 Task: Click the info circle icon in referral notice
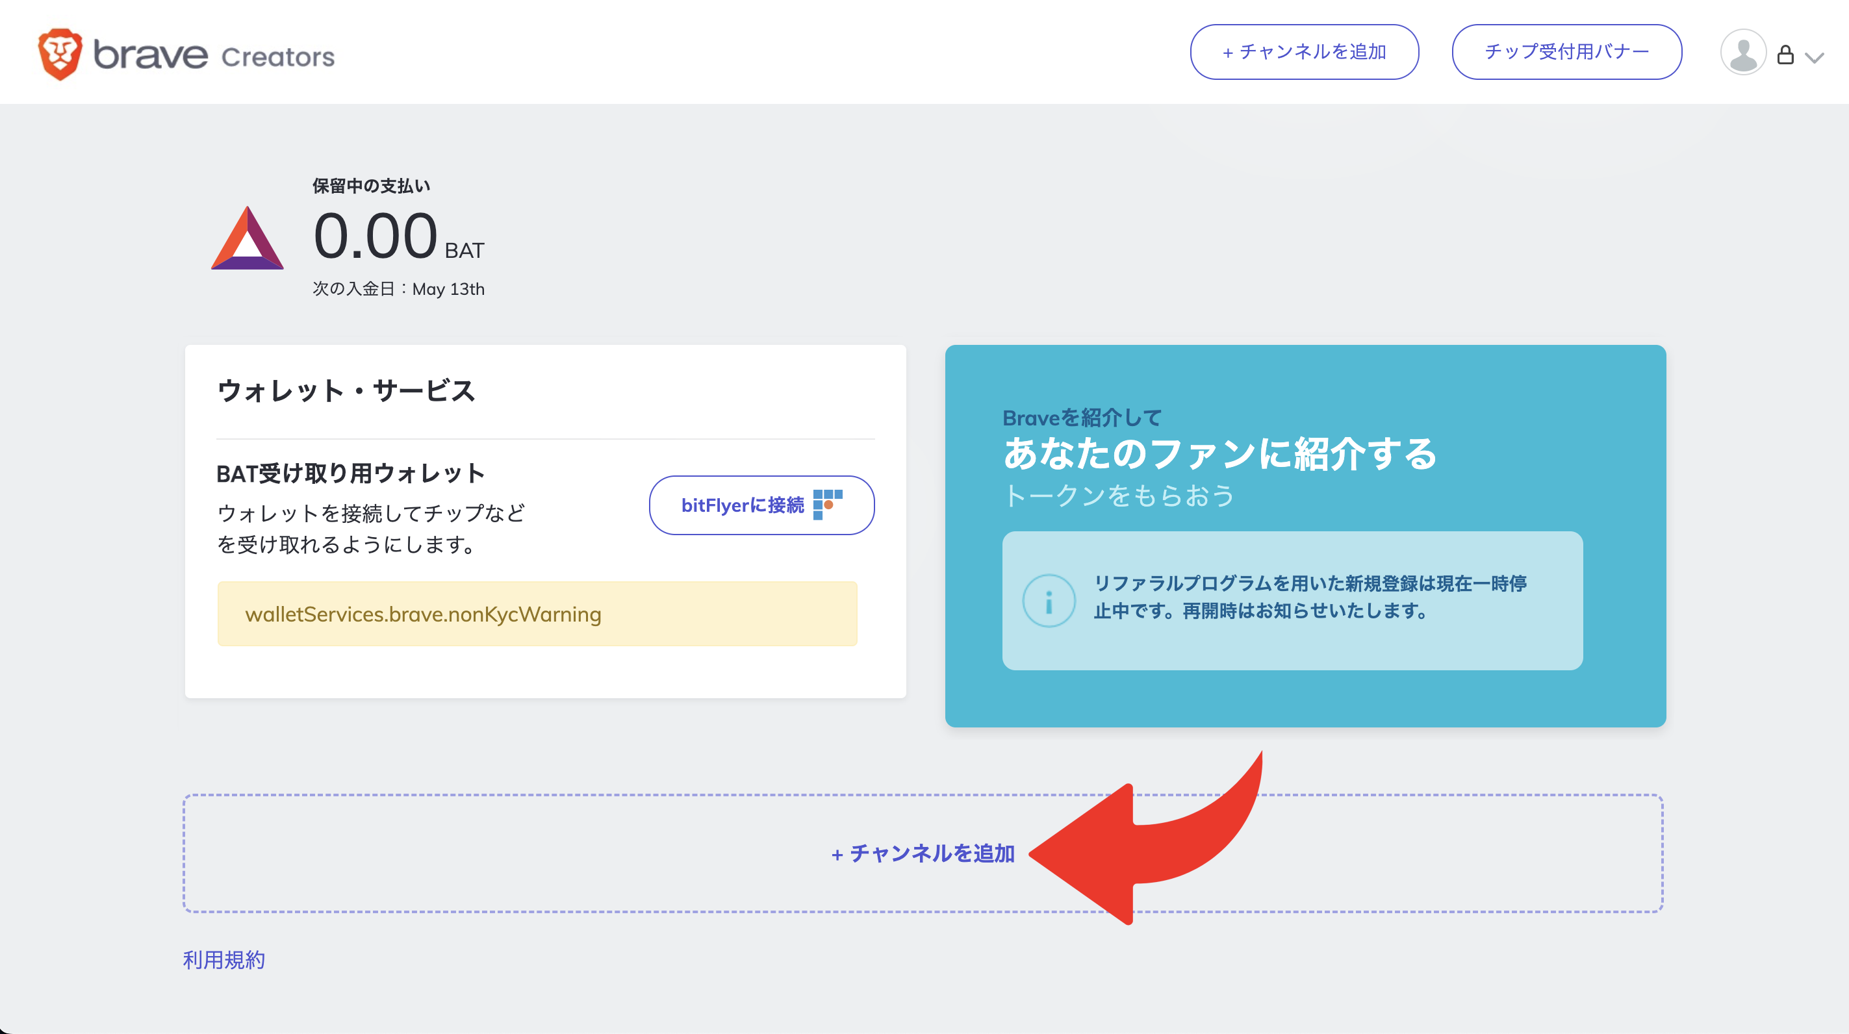point(1049,601)
